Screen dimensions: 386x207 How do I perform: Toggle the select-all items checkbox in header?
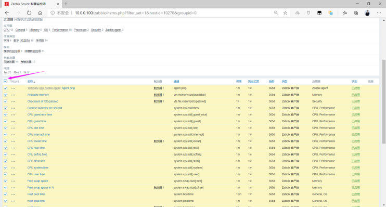5,81
